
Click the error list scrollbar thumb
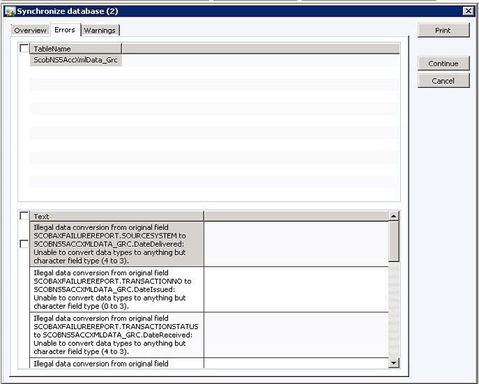(394, 241)
